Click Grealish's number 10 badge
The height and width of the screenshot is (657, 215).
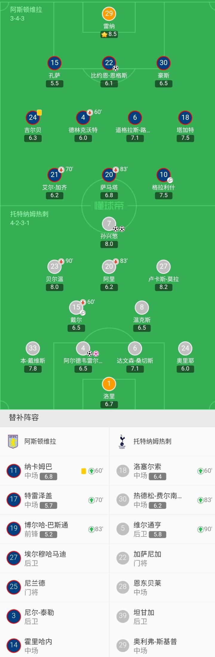[163, 175]
